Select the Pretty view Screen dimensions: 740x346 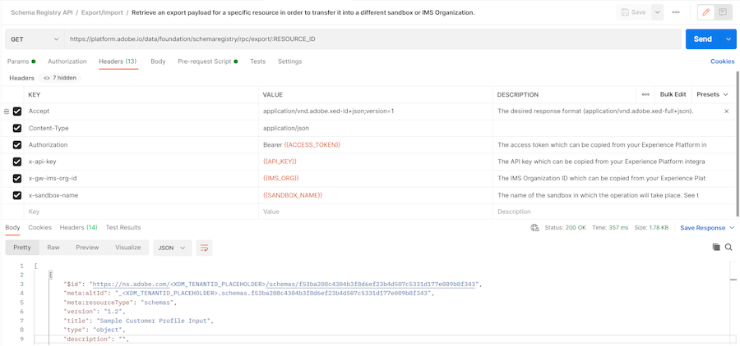(x=22, y=248)
